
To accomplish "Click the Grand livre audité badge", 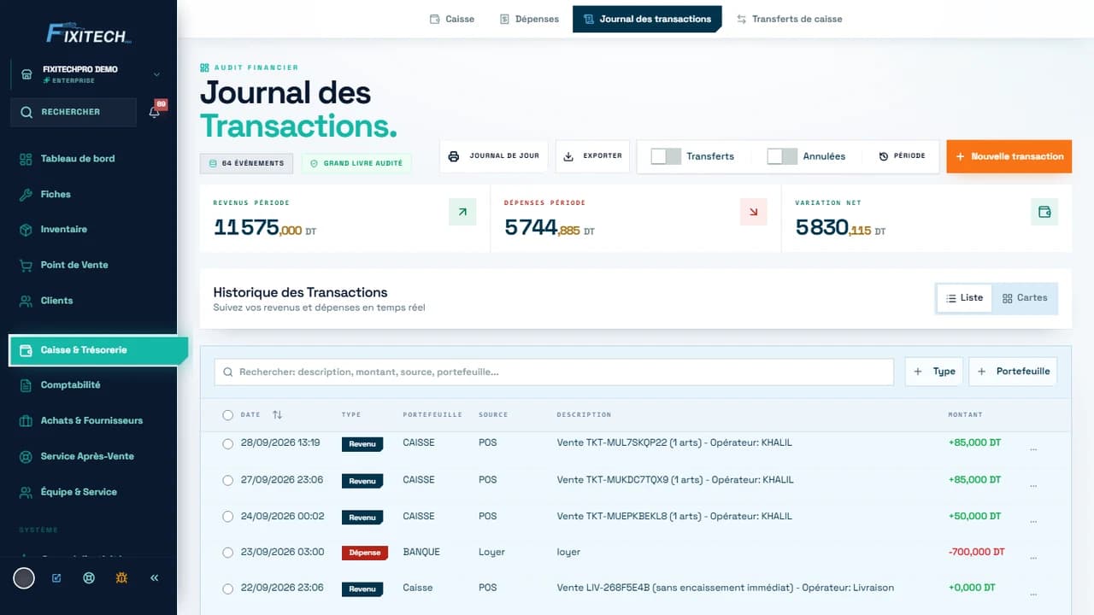I will coord(356,163).
